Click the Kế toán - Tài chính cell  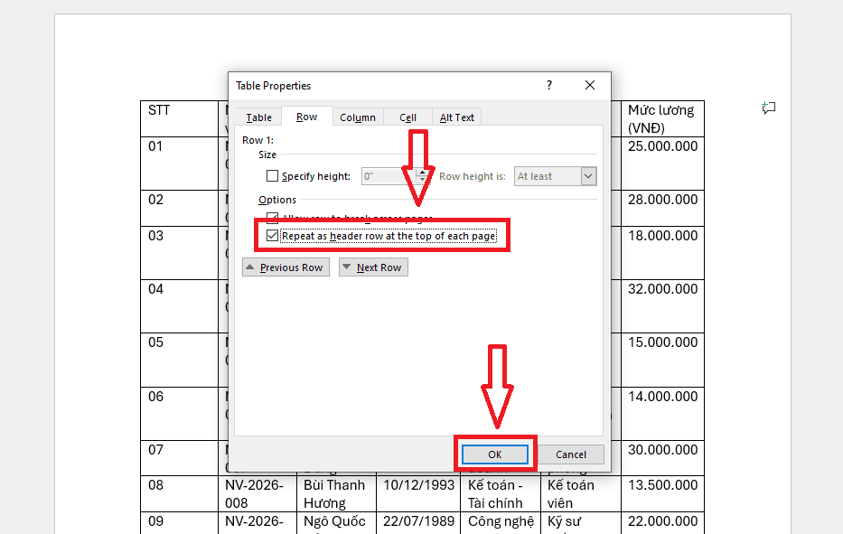(x=500, y=493)
